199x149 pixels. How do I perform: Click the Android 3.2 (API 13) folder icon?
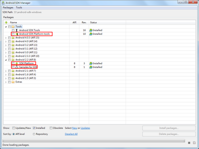point(13,45)
